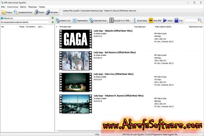Open the Файл menu
The height and width of the screenshot is (136, 204).
click(3, 7)
